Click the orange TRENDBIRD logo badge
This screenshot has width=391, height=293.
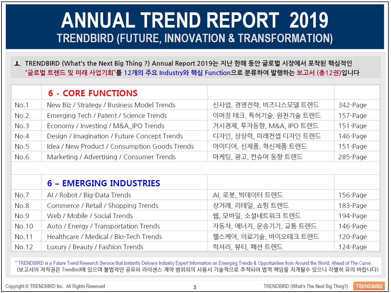pos(369,286)
